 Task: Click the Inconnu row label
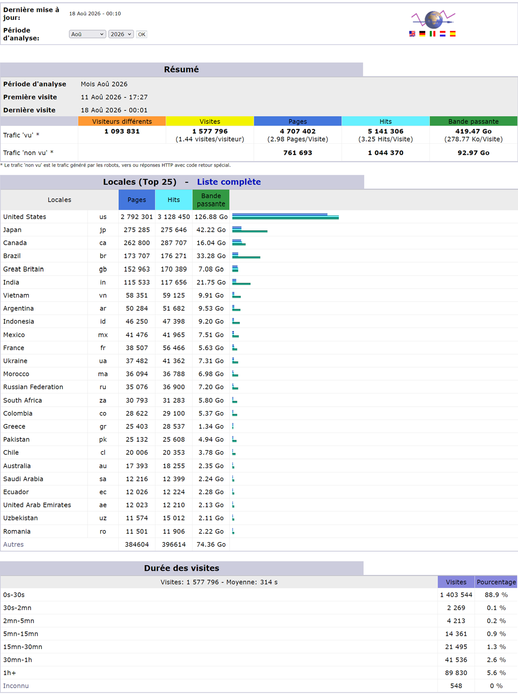16,686
